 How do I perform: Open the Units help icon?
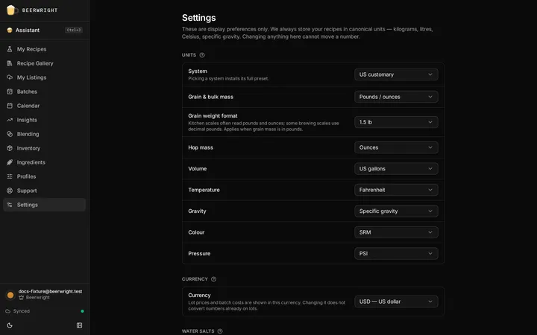202,55
